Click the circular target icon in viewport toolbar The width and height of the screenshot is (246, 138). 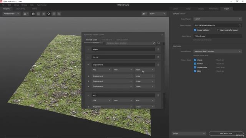point(49,14)
